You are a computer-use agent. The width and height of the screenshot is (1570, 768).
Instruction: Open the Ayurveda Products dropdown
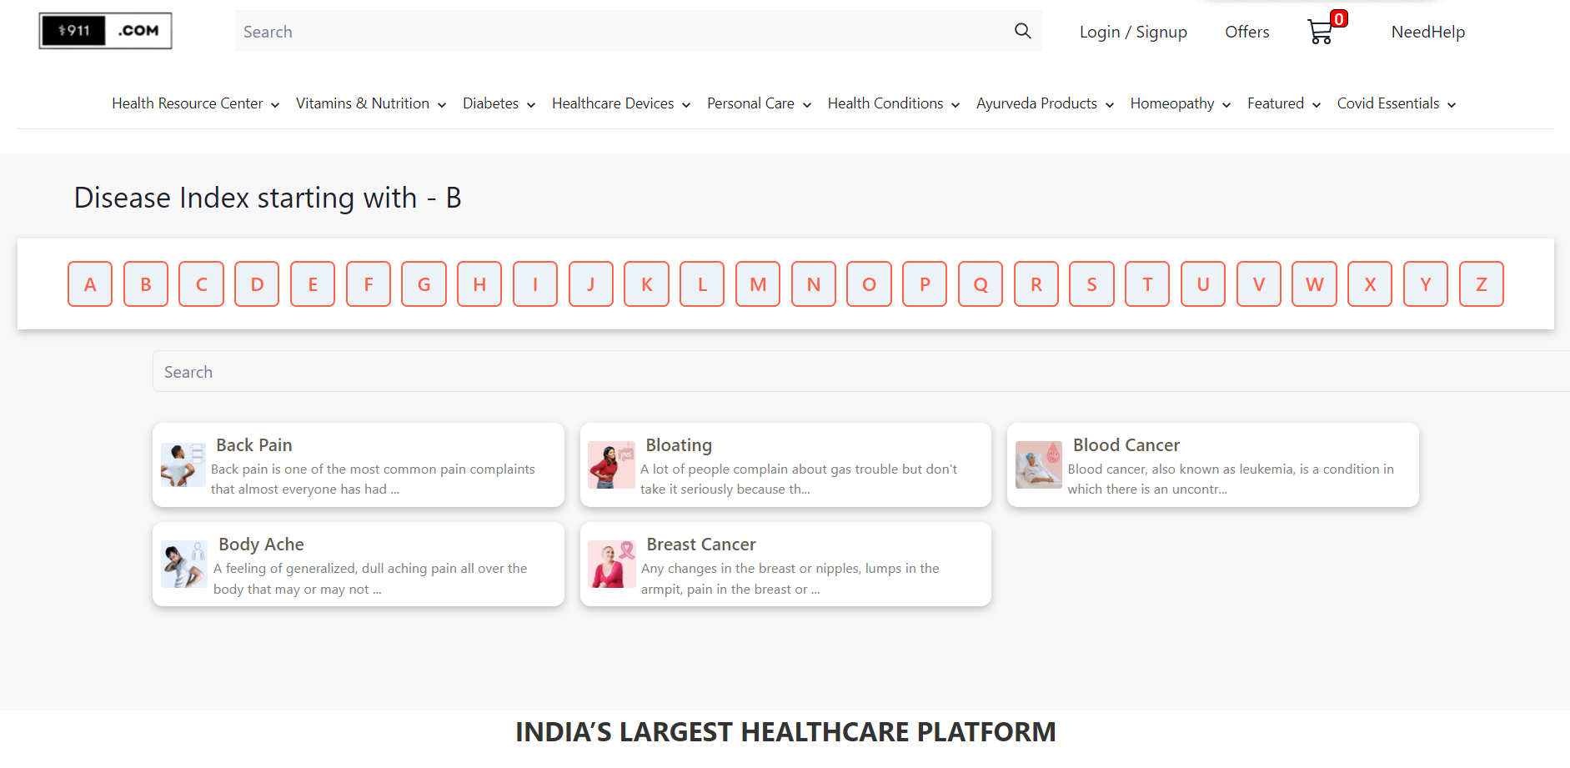(1036, 103)
